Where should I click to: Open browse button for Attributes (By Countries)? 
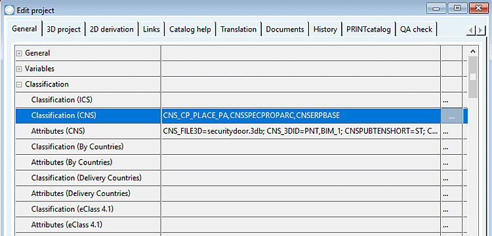point(451,163)
